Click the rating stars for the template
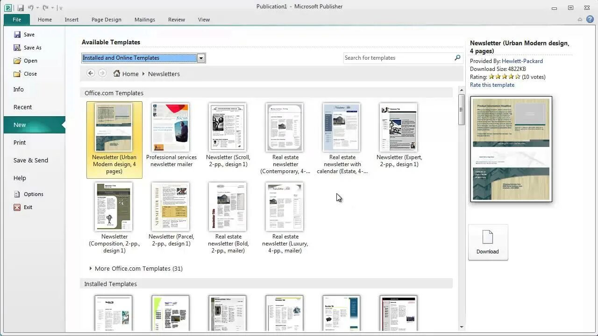 504,77
